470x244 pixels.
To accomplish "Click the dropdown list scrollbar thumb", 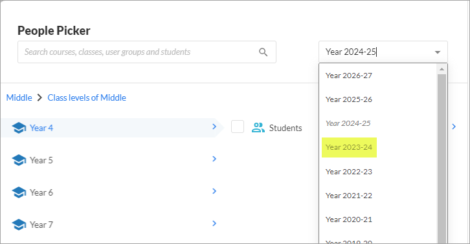I will click(x=442, y=159).
